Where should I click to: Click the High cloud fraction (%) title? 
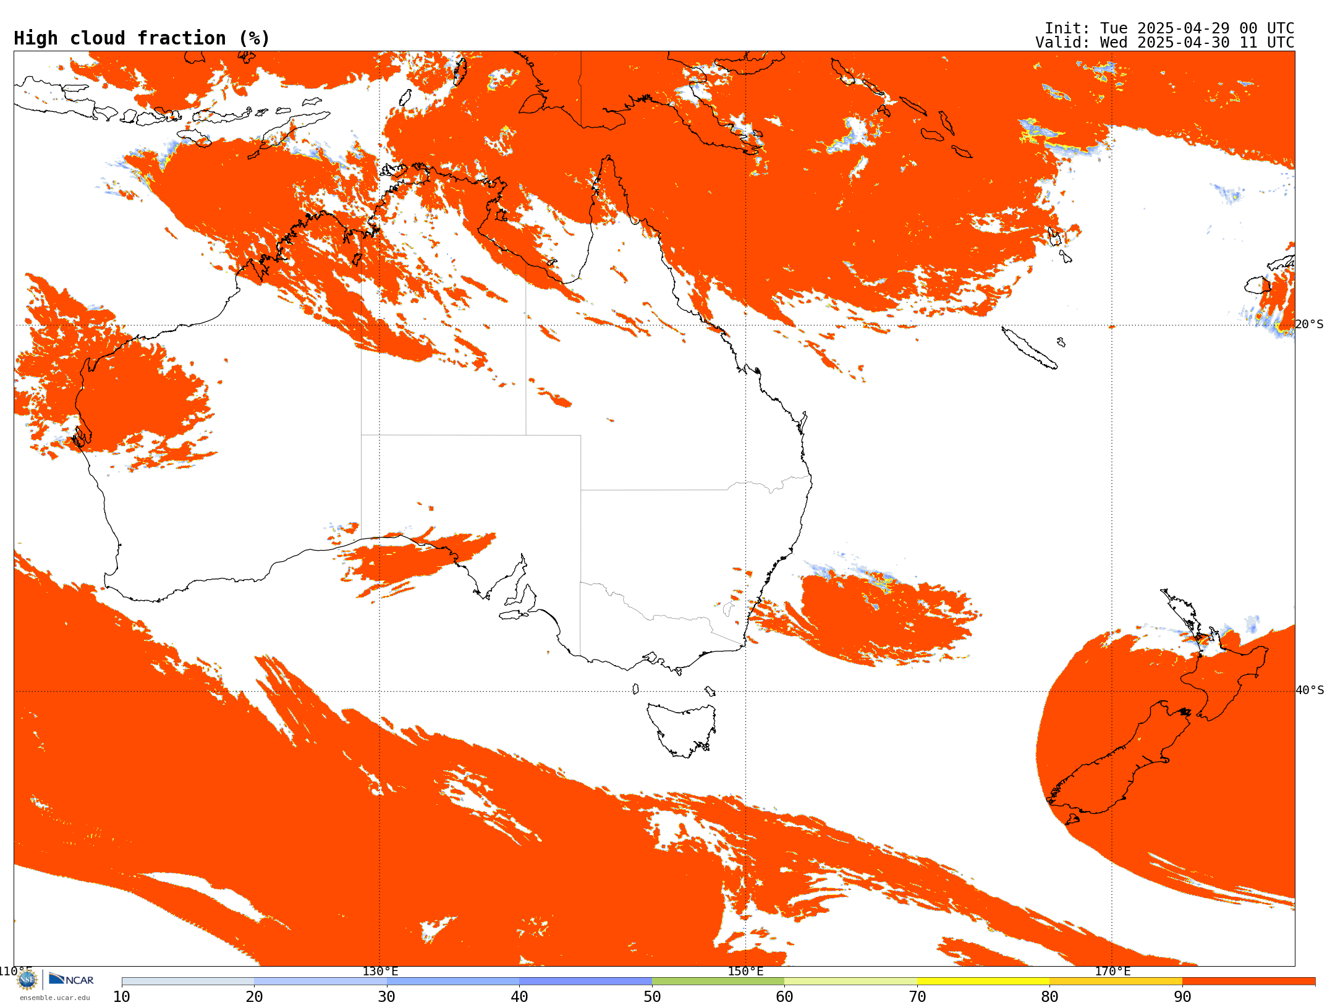coord(142,38)
